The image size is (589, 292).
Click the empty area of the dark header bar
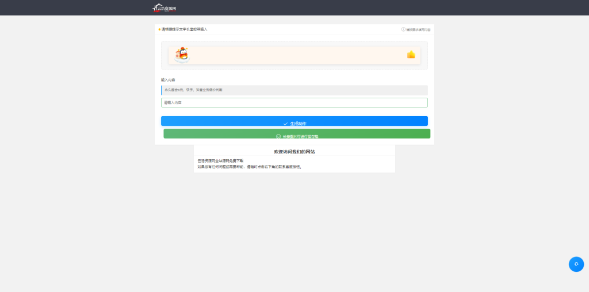374,7
